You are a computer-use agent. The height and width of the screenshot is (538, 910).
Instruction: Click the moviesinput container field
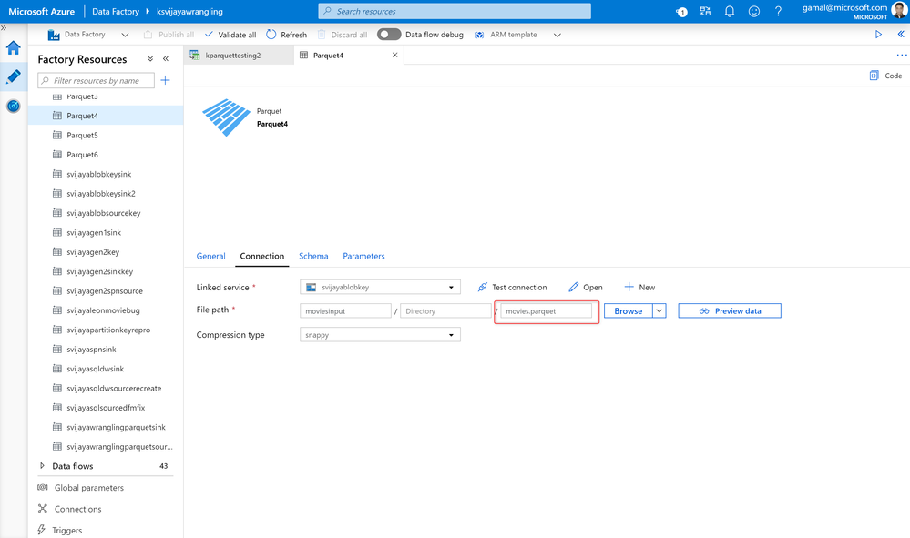coord(345,310)
